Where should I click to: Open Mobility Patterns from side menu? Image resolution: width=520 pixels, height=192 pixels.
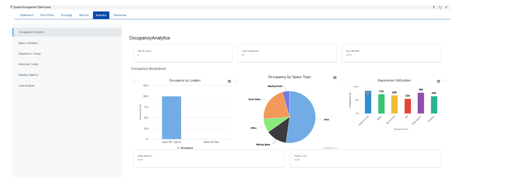pos(28,75)
